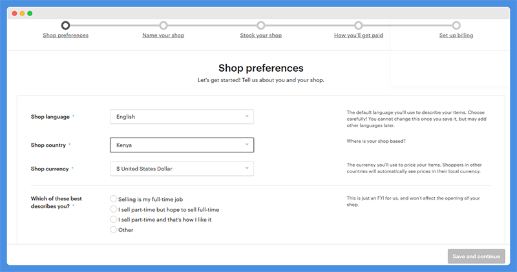Select the Other radio option

(114, 229)
